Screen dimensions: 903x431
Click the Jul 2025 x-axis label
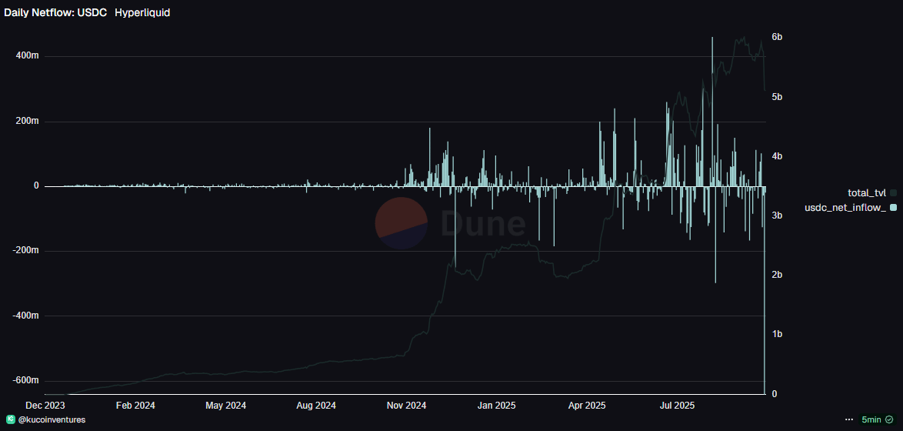point(678,405)
